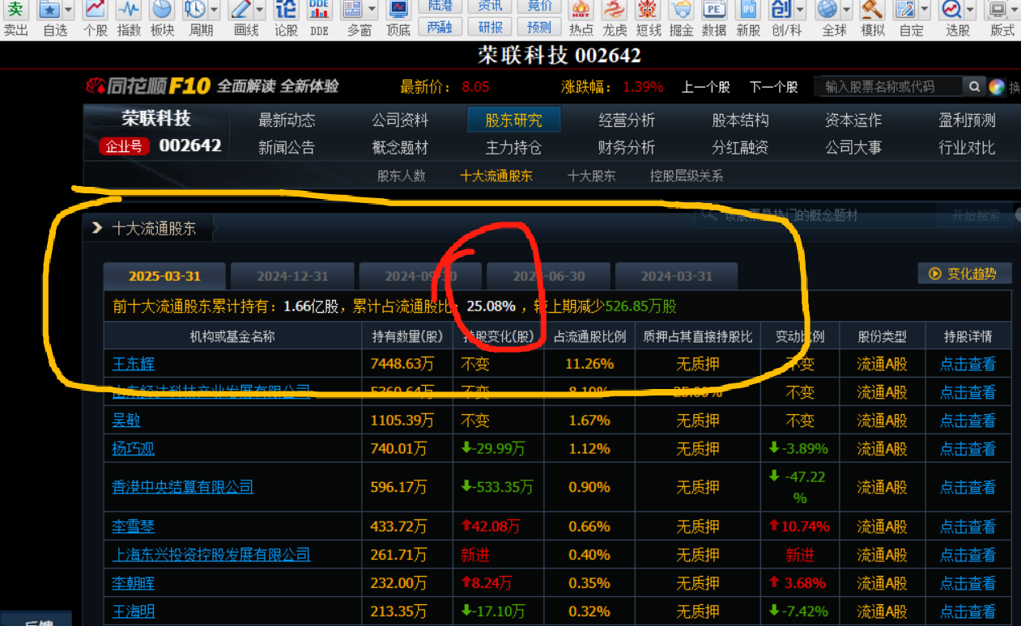Open the 数据 PE icon
This screenshot has height=626, width=1021.
click(x=714, y=10)
